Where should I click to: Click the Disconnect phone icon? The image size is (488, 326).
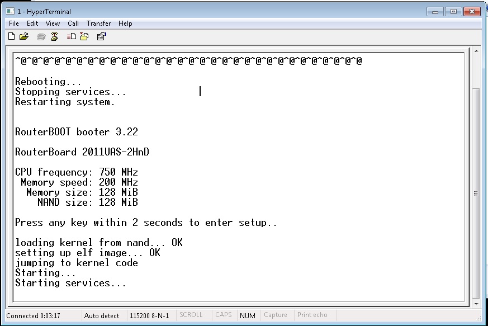tap(54, 36)
